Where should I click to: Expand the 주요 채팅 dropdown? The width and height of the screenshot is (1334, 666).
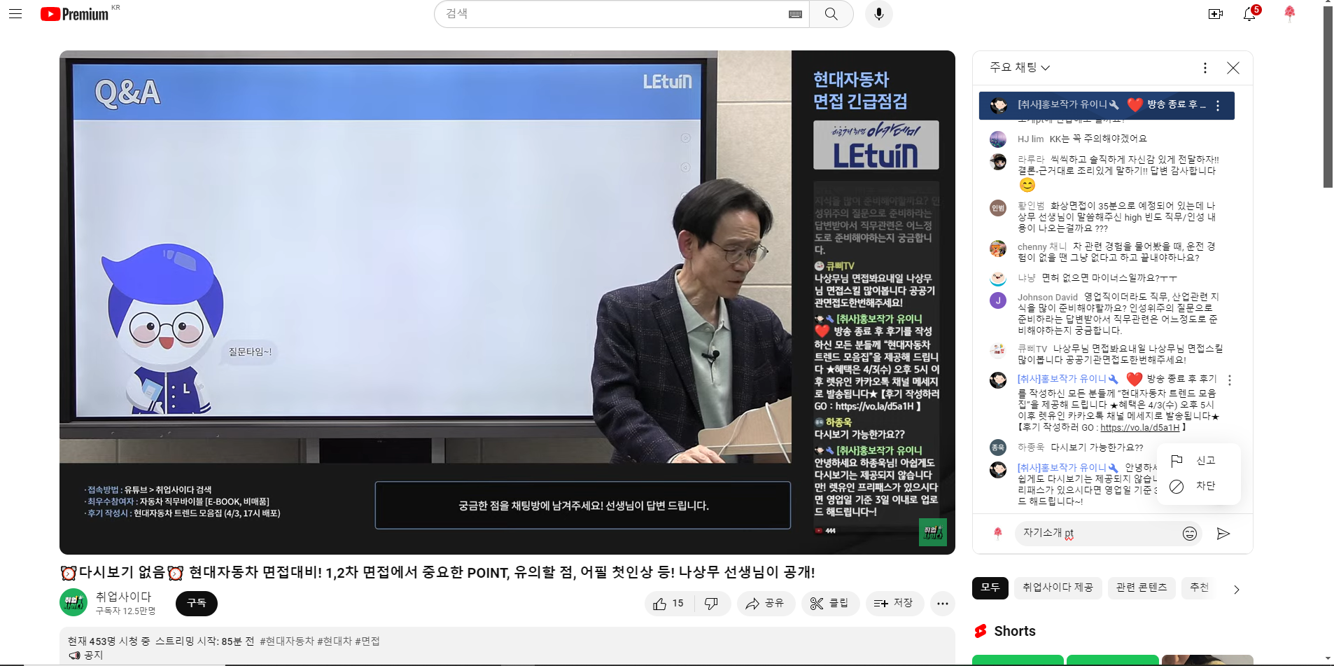click(x=1020, y=68)
